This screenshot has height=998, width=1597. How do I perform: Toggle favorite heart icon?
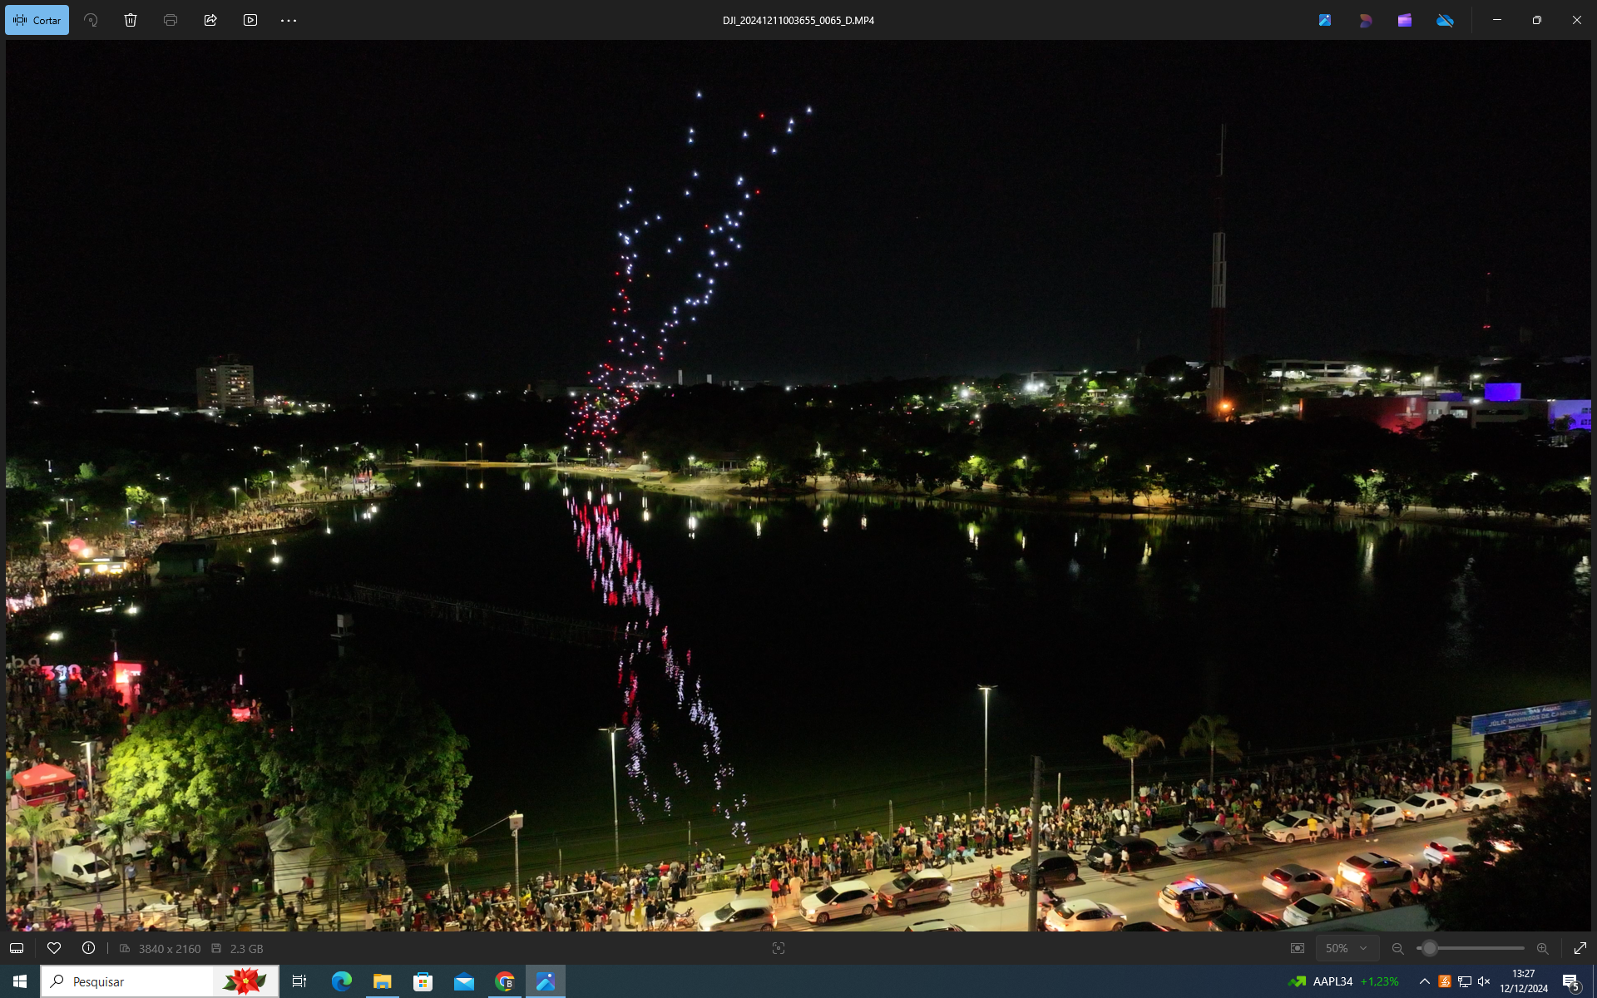[x=54, y=948]
